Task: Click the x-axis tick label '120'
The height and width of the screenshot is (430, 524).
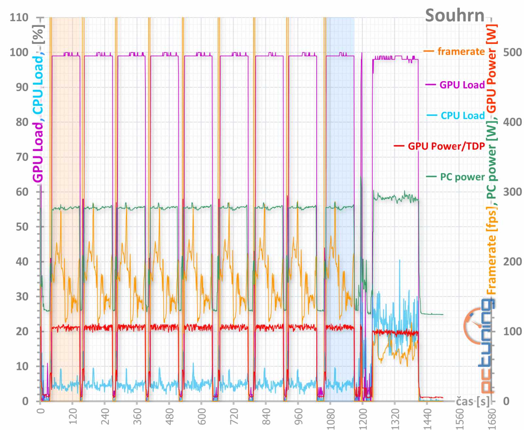Action: tap(73, 416)
